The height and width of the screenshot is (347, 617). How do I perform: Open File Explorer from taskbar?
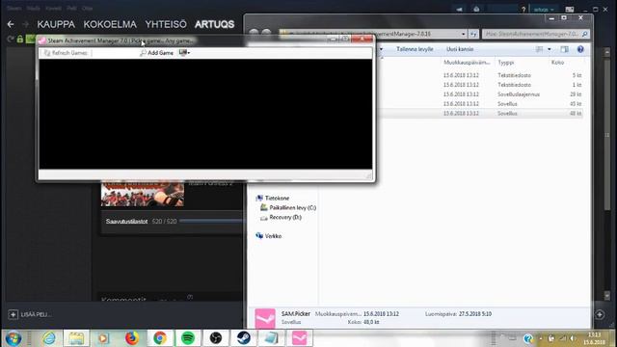click(76, 338)
